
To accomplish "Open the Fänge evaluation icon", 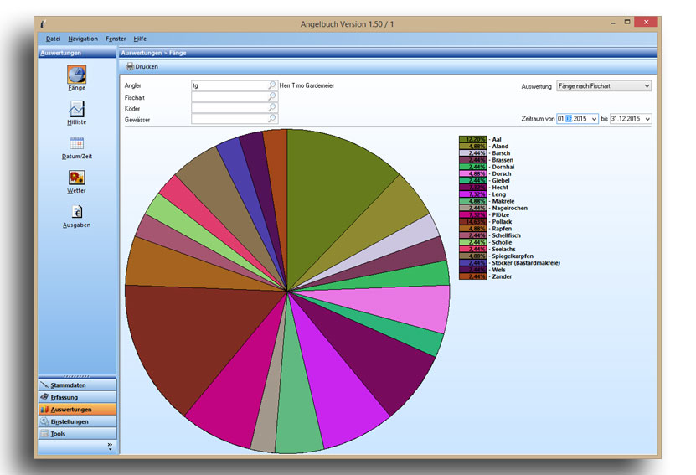I will (76, 75).
